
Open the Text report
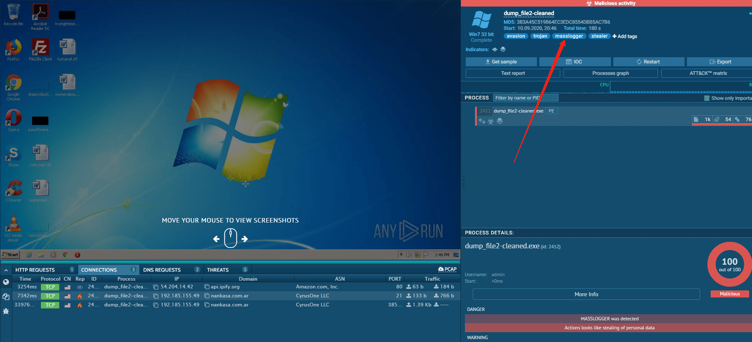(513, 73)
